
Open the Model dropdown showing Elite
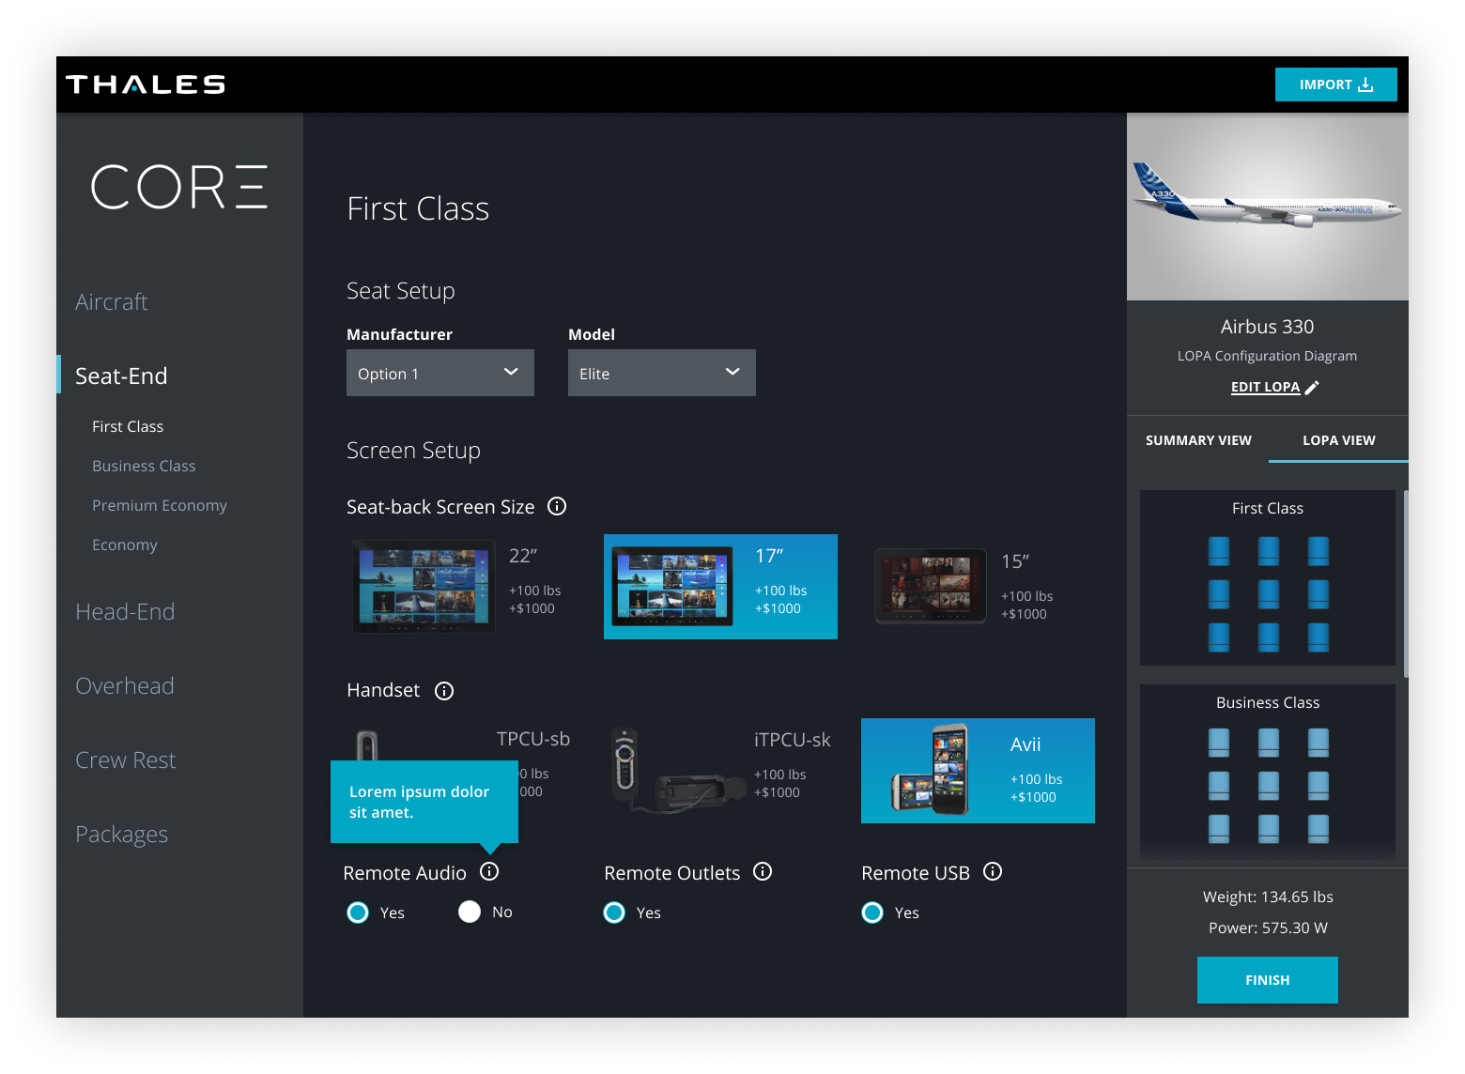[662, 373]
